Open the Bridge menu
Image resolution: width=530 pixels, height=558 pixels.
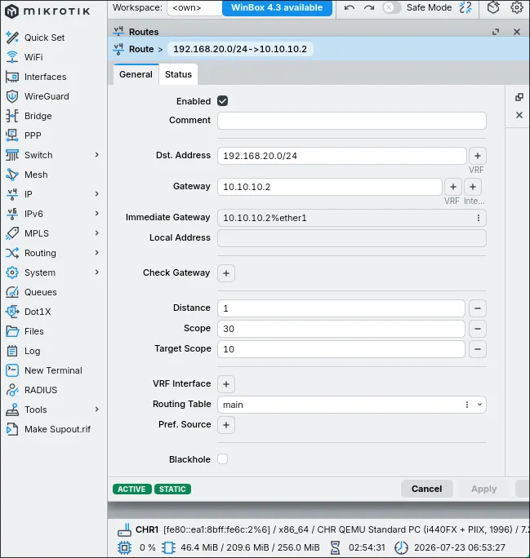tap(38, 116)
